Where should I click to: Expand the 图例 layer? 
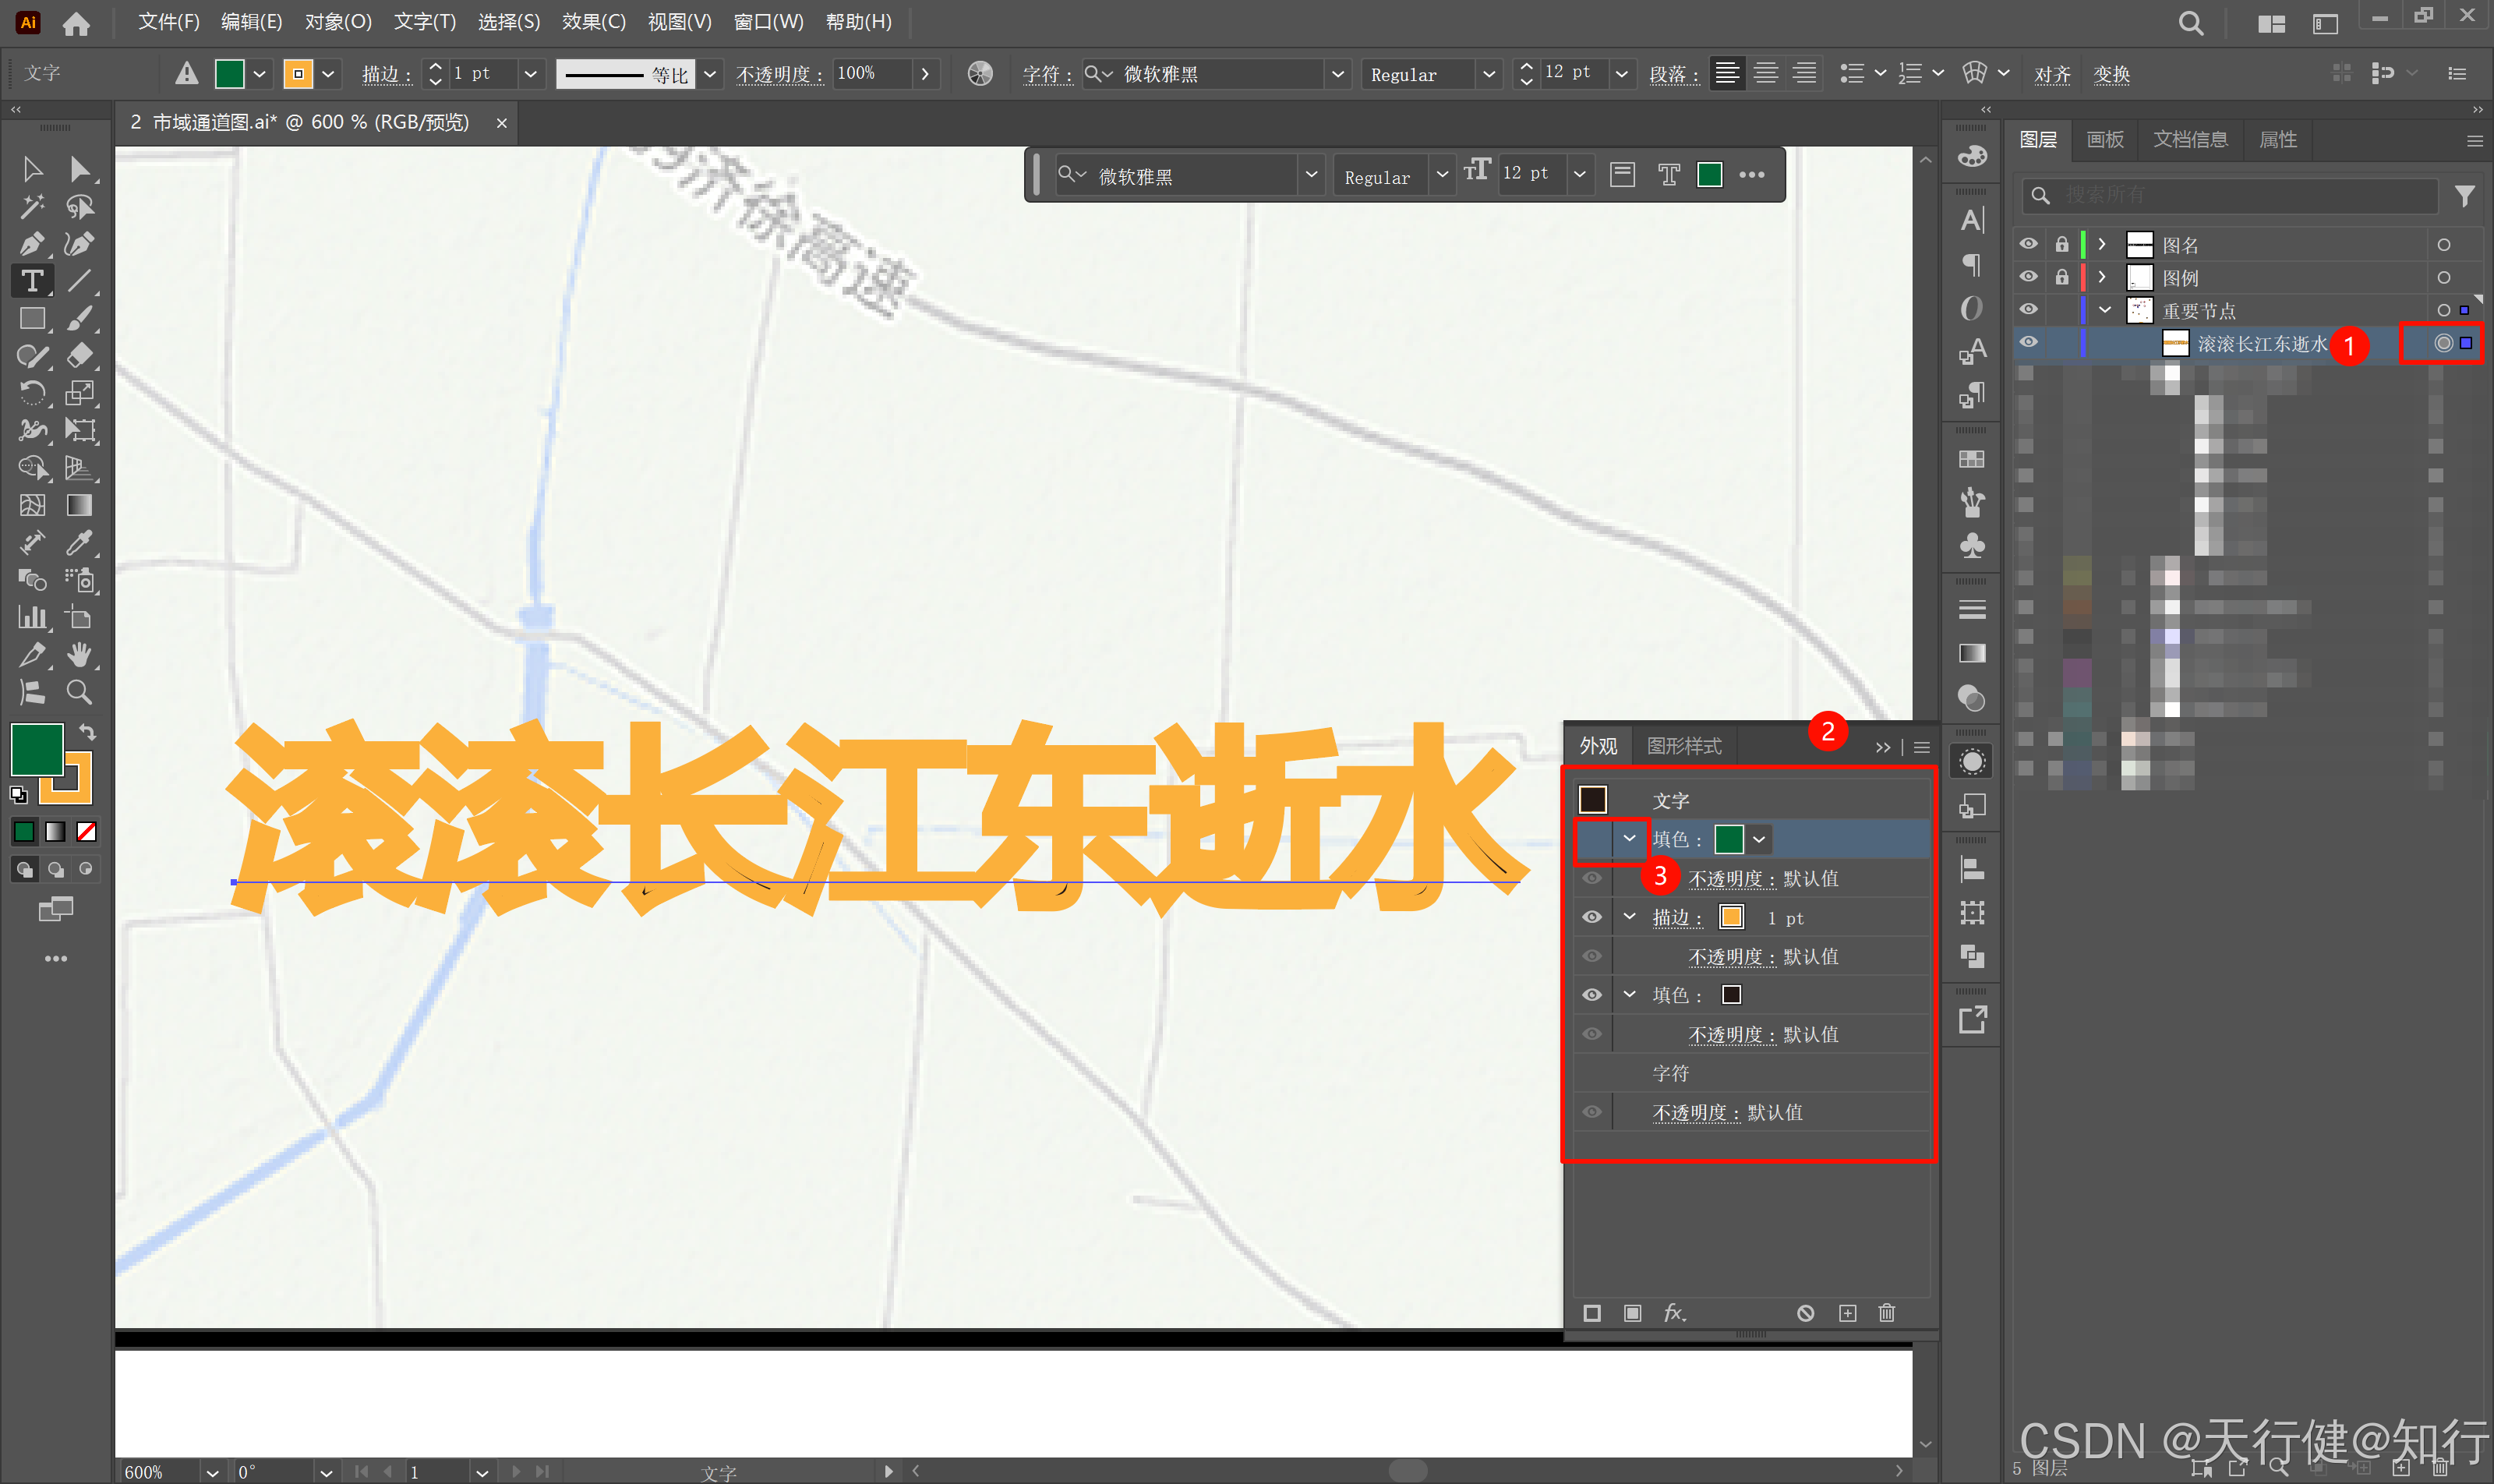coord(2102,277)
